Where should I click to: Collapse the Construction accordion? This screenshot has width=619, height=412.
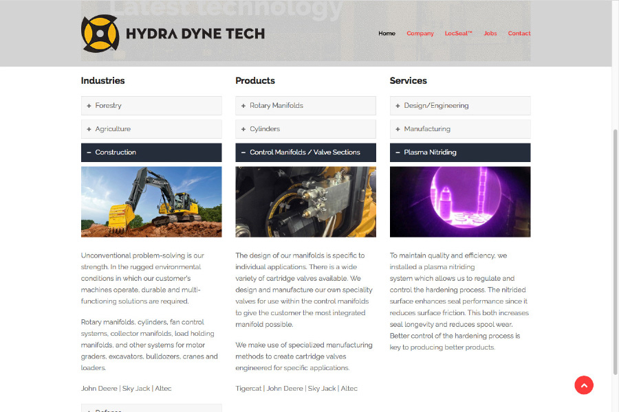coord(151,152)
